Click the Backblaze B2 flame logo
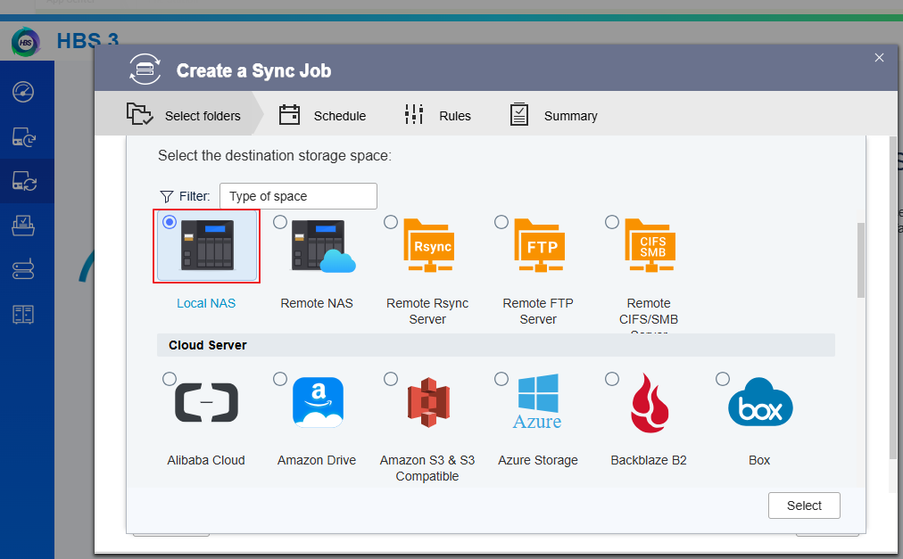Viewport: 903px width, 559px height. click(x=650, y=403)
